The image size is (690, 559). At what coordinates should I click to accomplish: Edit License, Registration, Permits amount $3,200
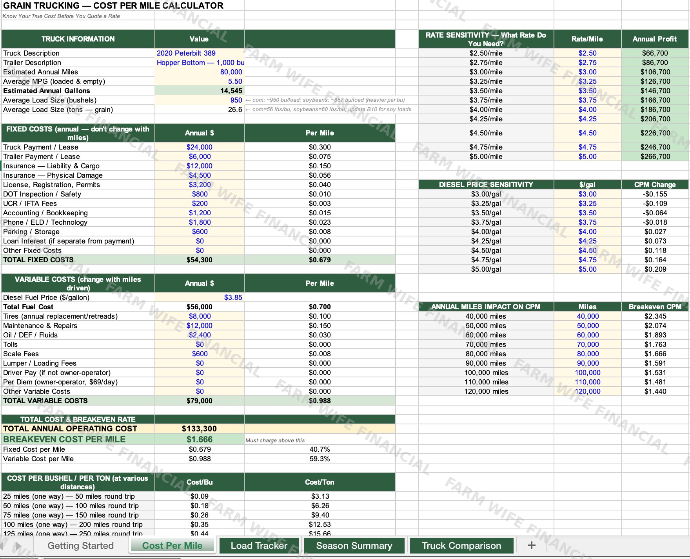[200, 185]
